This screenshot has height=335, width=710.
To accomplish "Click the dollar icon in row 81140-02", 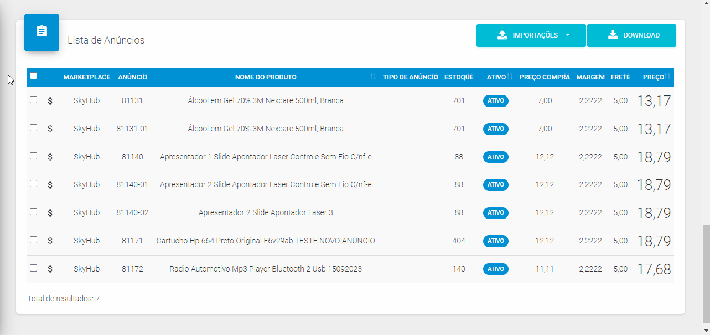I will click(x=50, y=212).
